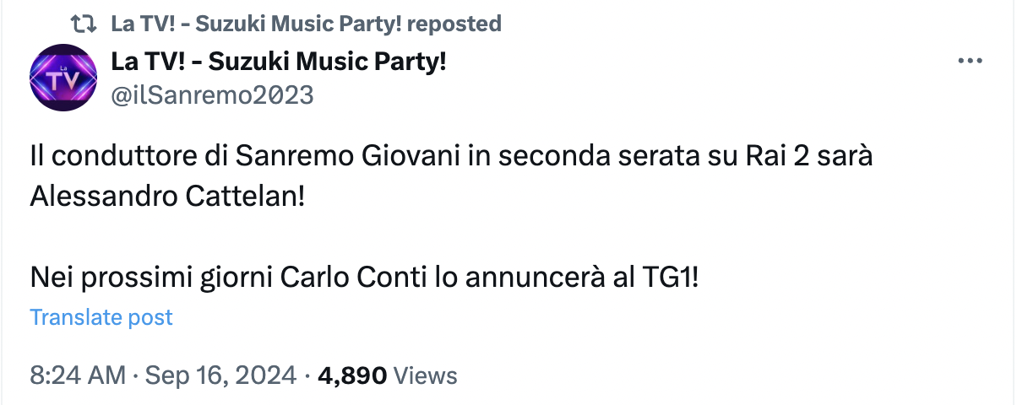Open the 4,890 view count
Image resolution: width=1017 pixels, height=405 pixels.
click(352, 375)
